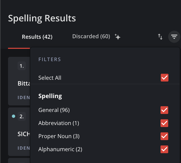Switch to the Results (42) tab
This screenshot has width=181, height=163.
37,37
